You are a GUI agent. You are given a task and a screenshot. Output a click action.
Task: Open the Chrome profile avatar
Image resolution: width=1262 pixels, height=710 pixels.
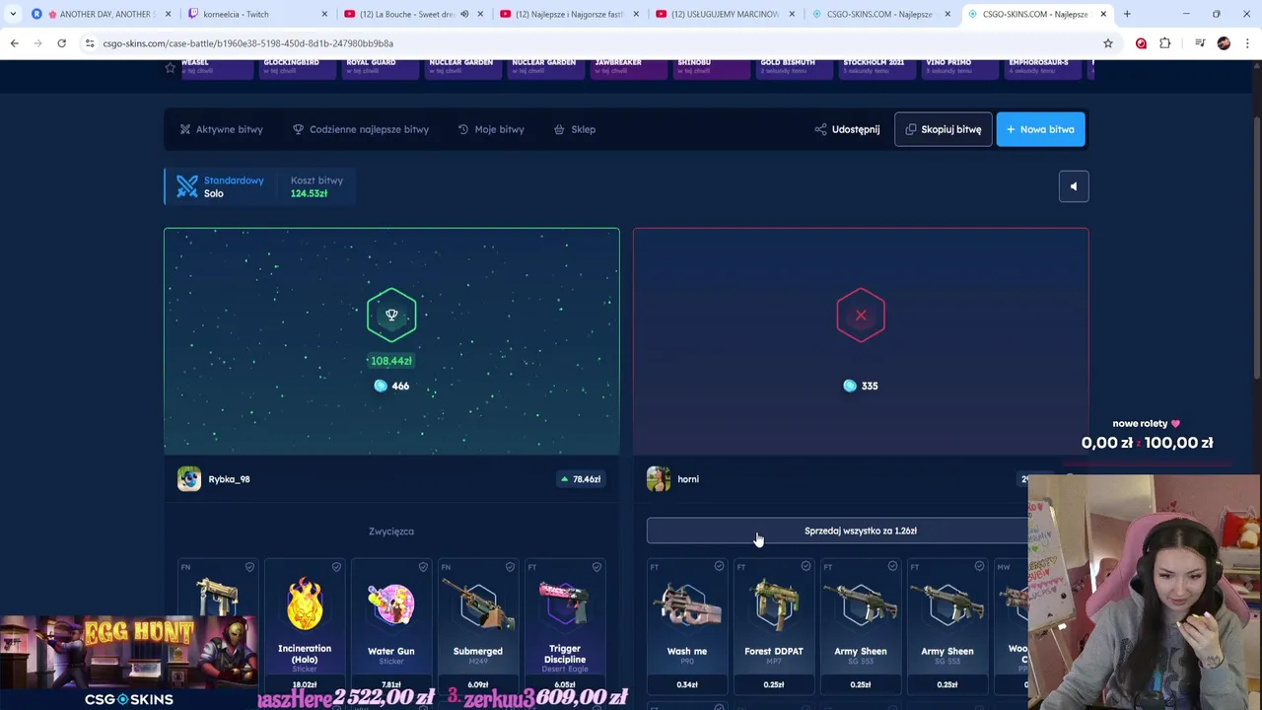[x=1224, y=43]
